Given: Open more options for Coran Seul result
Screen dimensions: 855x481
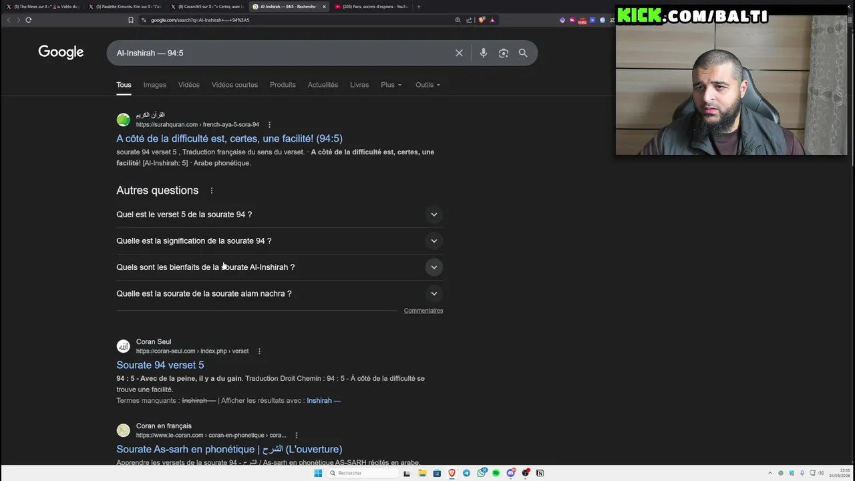Looking at the screenshot, I should (259, 351).
